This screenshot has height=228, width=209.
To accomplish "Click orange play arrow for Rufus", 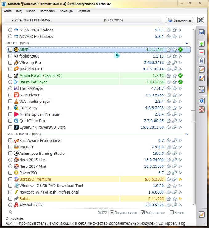I will (x=180, y=198).
